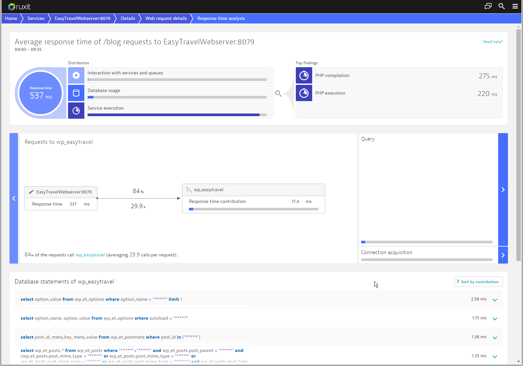Image resolution: width=523 pixels, height=366 pixels.
Task: Open the hamburger menu icon
Action: pyautogui.click(x=515, y=6)
